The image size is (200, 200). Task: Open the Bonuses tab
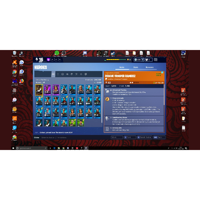click(x=150, y=67)
